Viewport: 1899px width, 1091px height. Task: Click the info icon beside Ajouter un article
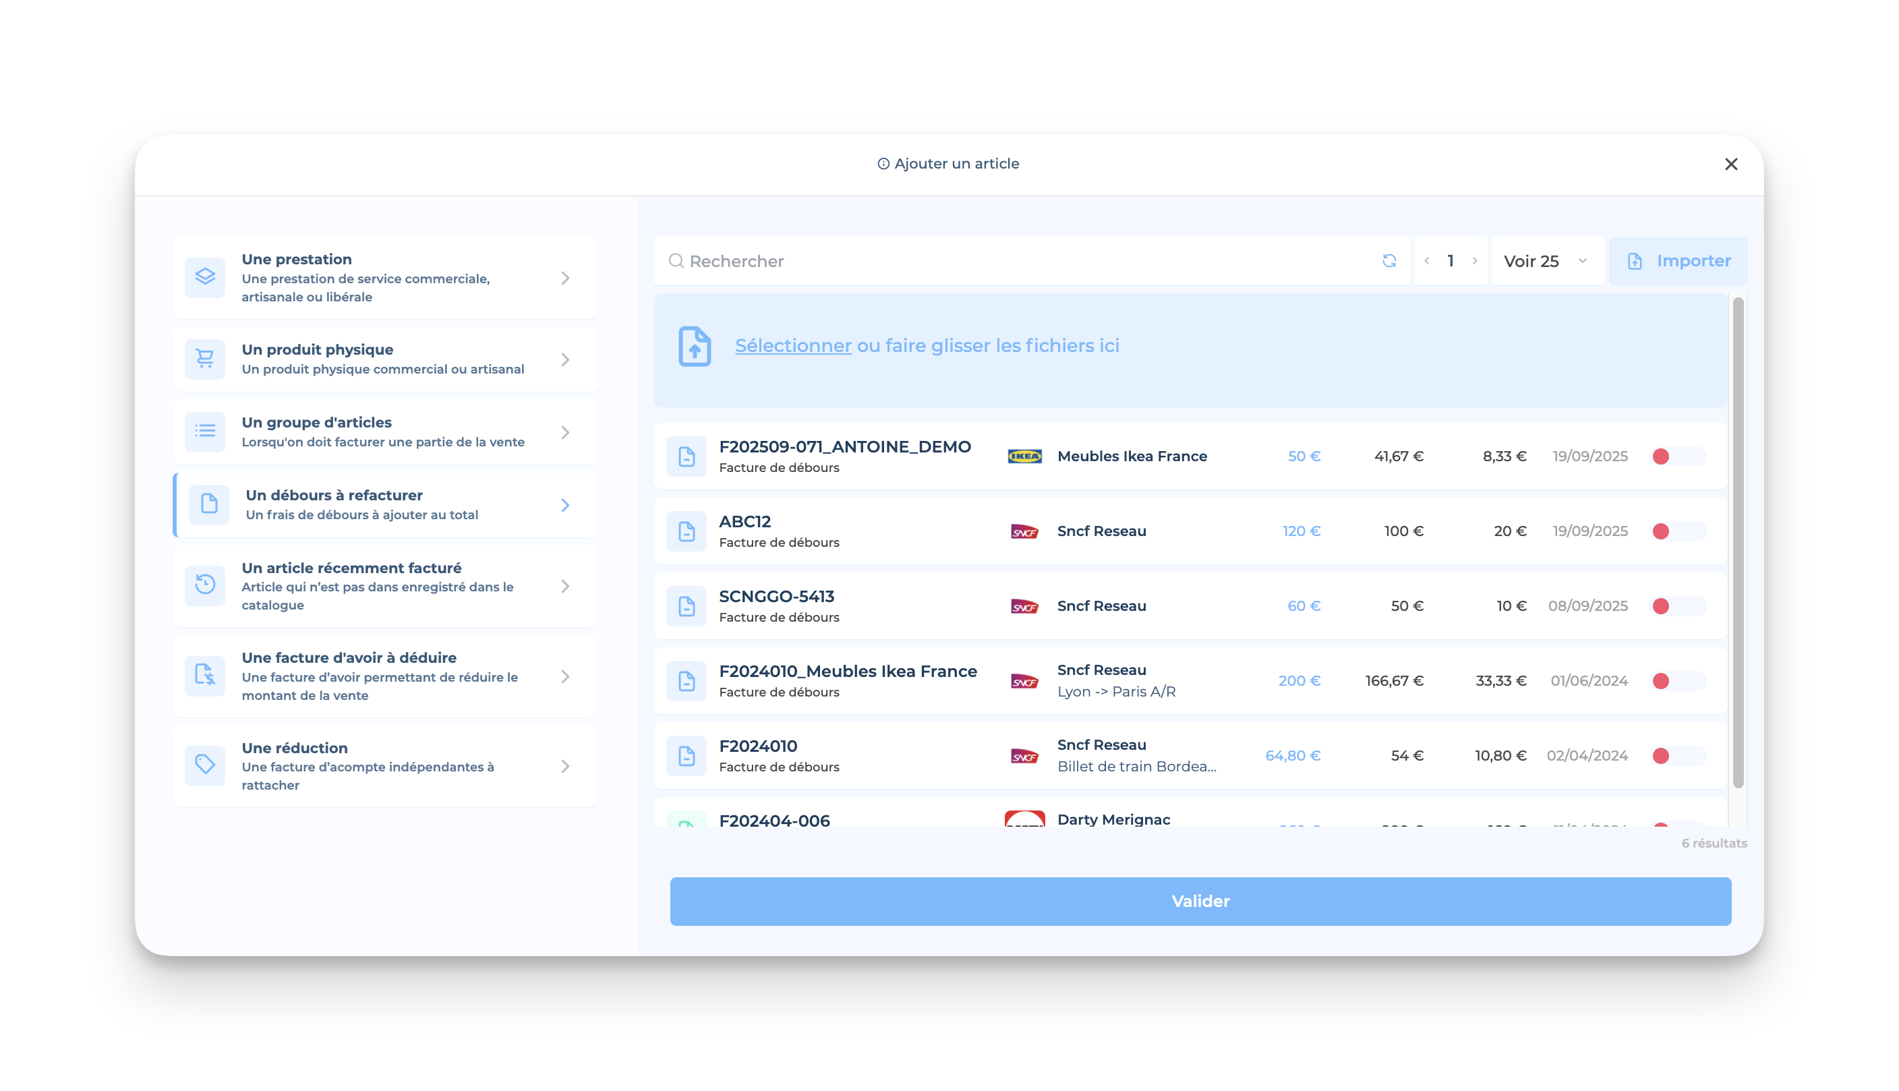883,164
